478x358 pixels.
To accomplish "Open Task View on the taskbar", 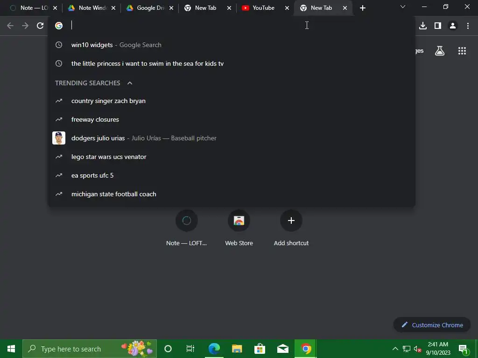I will pyautogui.click(x=190, y=349).
